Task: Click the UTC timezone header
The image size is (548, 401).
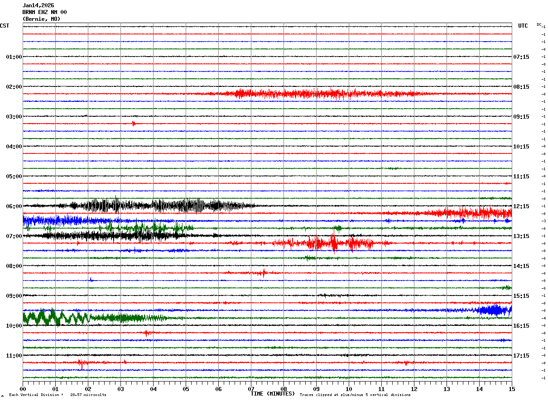Action: 523,26
